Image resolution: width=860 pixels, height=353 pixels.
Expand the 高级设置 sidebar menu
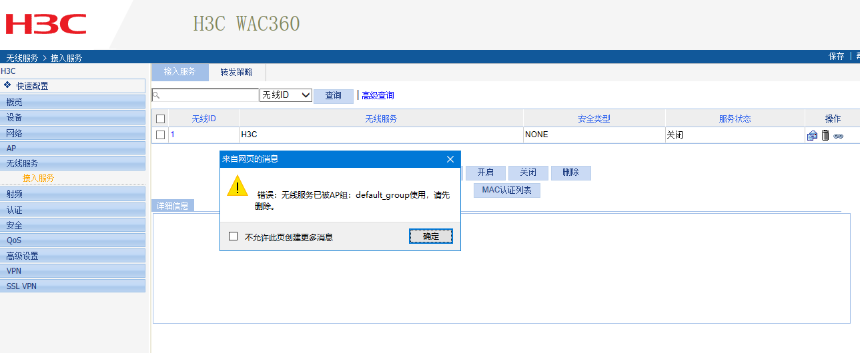73,256
